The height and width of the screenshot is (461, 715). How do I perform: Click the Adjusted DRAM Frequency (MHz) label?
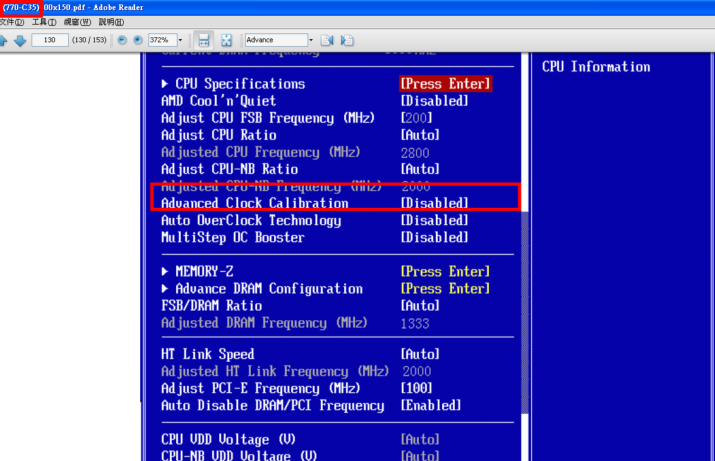tap(265, 323)
